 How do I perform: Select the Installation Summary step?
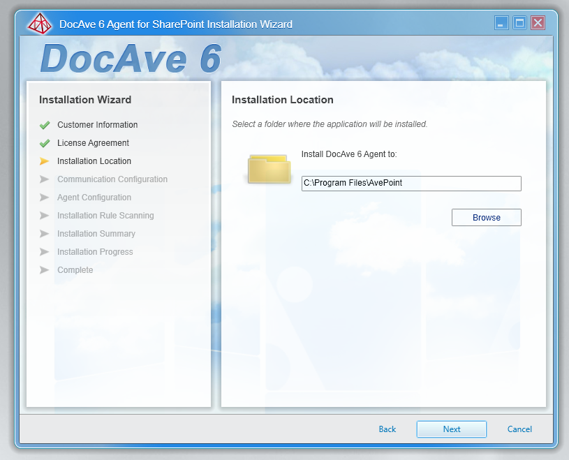[96, 233]
